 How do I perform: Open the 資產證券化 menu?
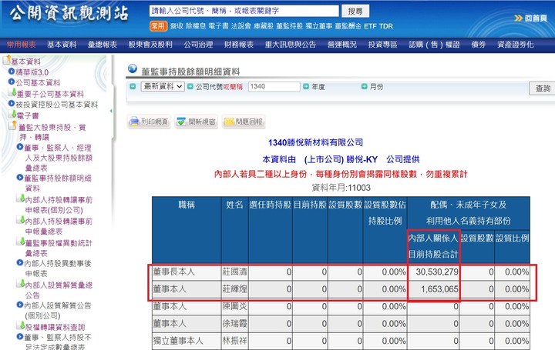516,45
